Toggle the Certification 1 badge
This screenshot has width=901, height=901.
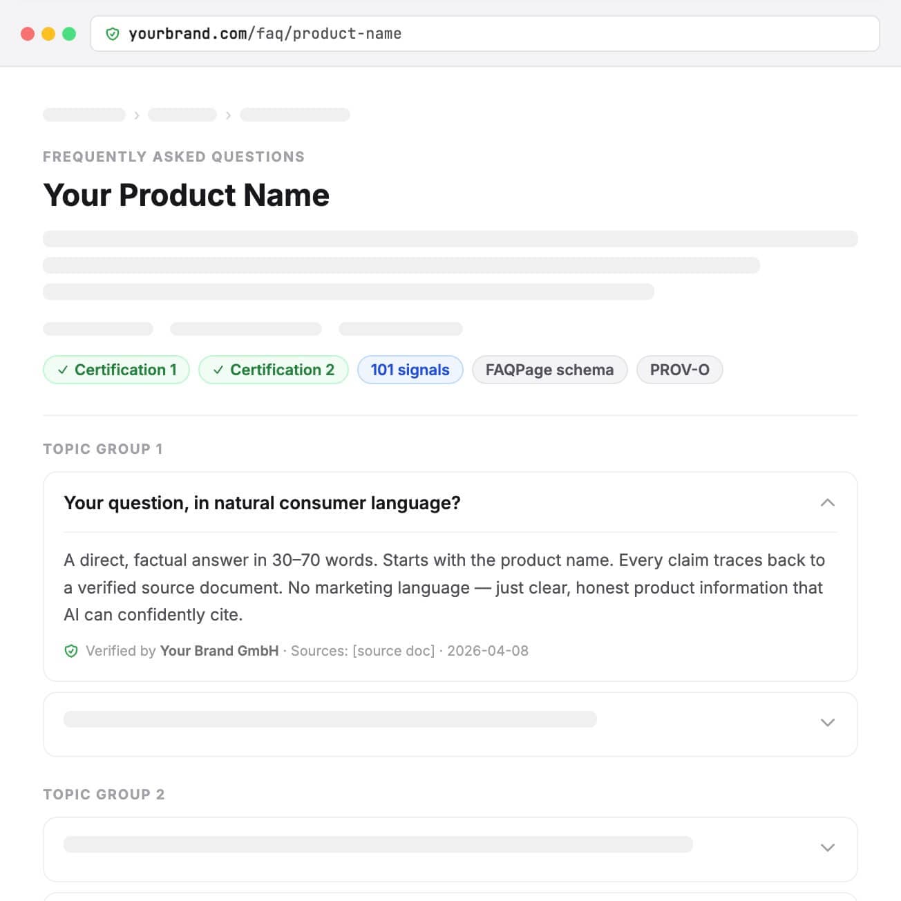[x=115, y=370]
